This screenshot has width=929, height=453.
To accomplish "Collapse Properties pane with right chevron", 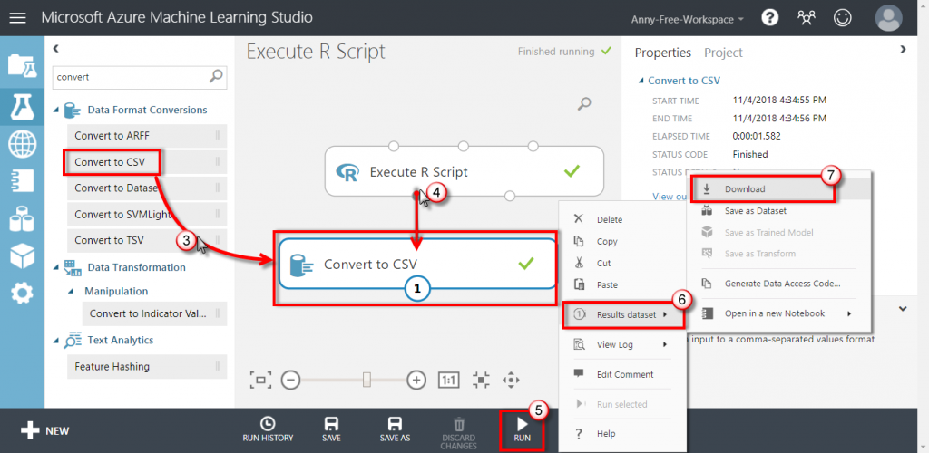I will click(x=903, y=50).
